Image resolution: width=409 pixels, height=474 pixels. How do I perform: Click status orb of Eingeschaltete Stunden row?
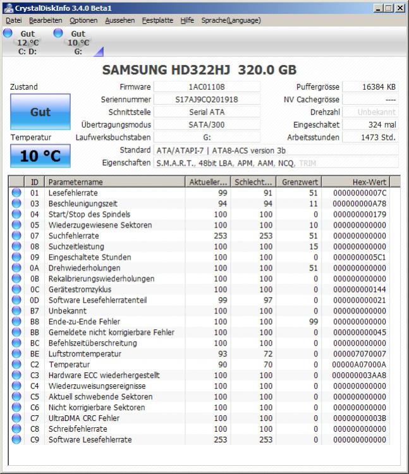tap(16, 257)
